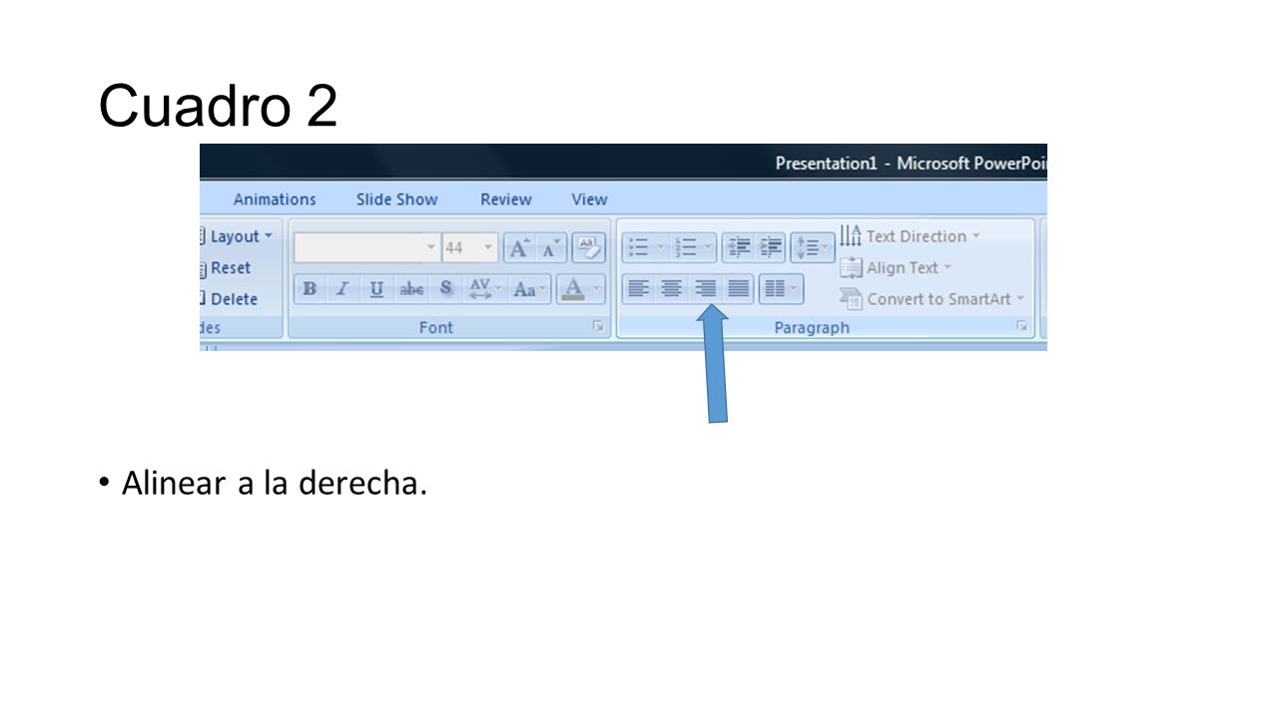Switch to the Slide Show tab

click(396, 199)
